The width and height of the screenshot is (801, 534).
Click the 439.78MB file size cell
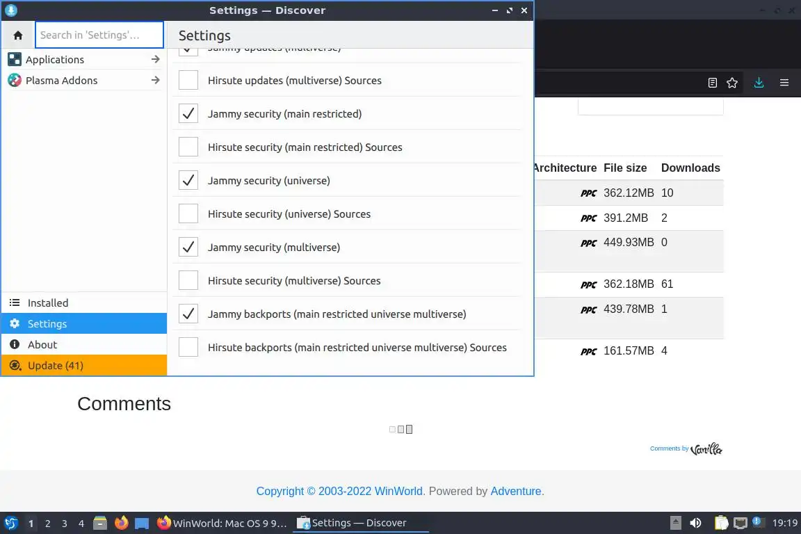pyautogui.click(x=629, y=309)
